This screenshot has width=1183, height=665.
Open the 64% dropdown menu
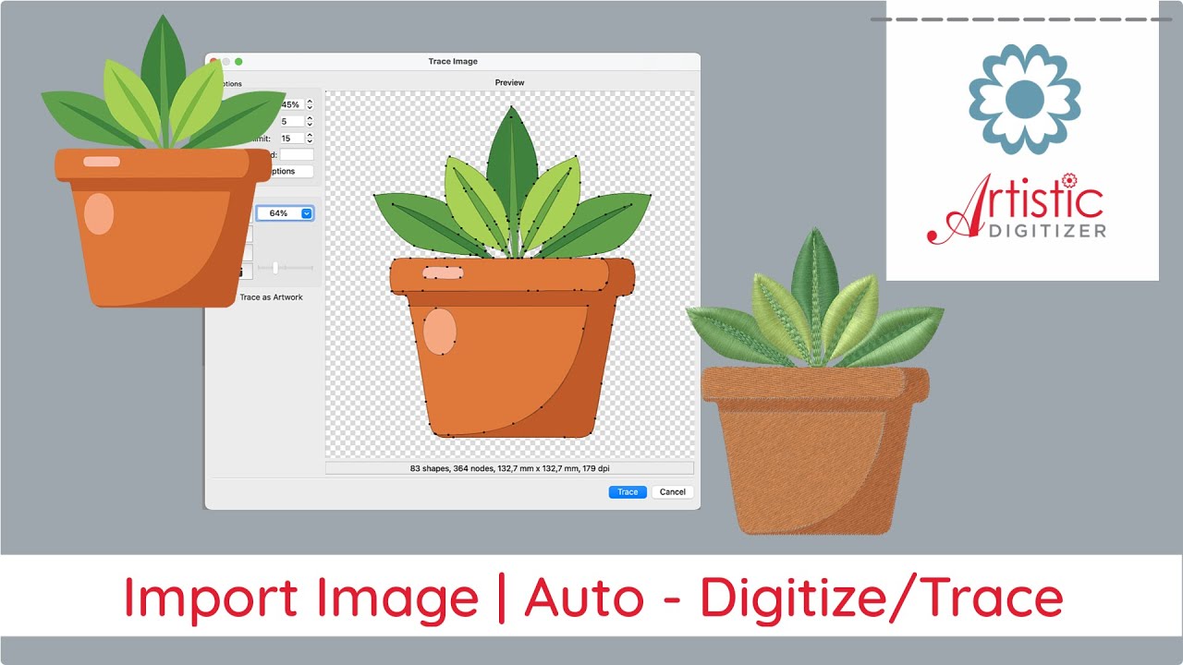[308, 213]
